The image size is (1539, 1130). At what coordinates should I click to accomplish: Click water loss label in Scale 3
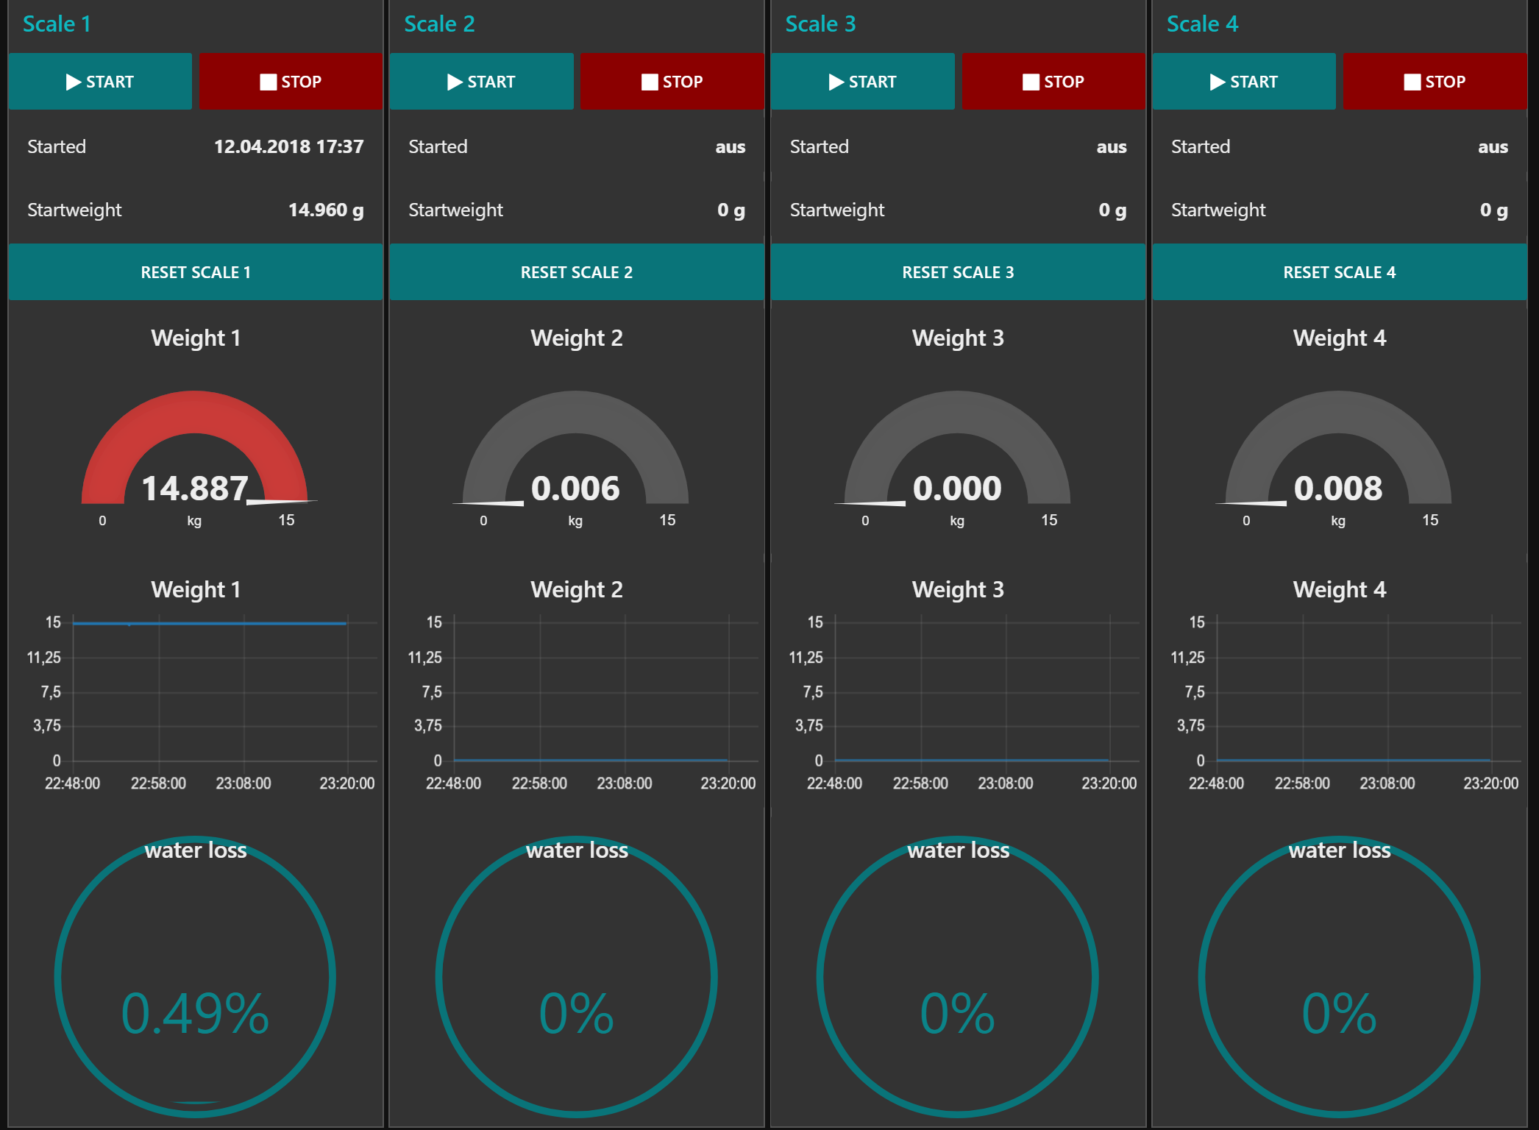[x=958, y=850]
